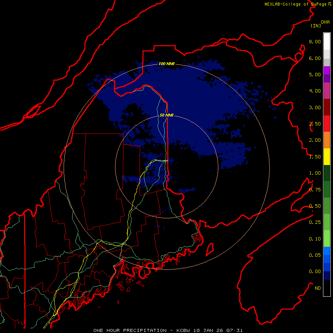Click the OHA product label
This screenshot has height=333, width=333.
click(x=325, y=22)
